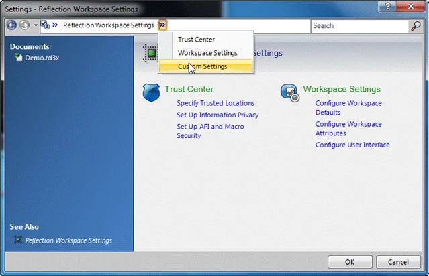
Task: Confirm with the OK button
Action: (x=350, y=262)
